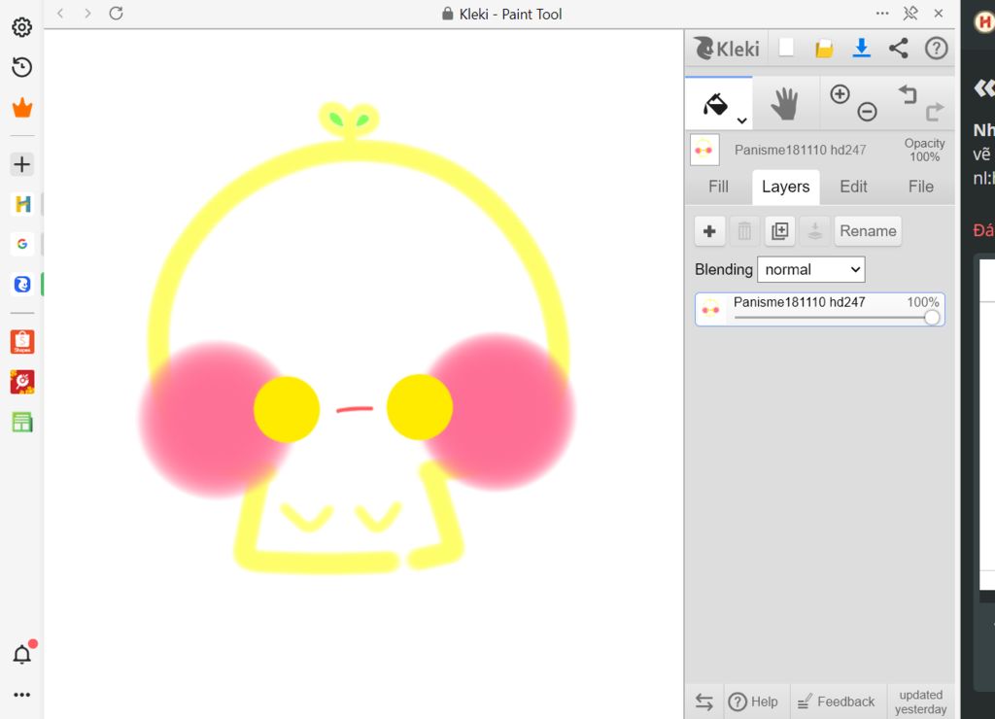Select the paint bucket fill tool
Viewport: 995px width, 719px height.
pyautogui.click(x=716, y=104)
